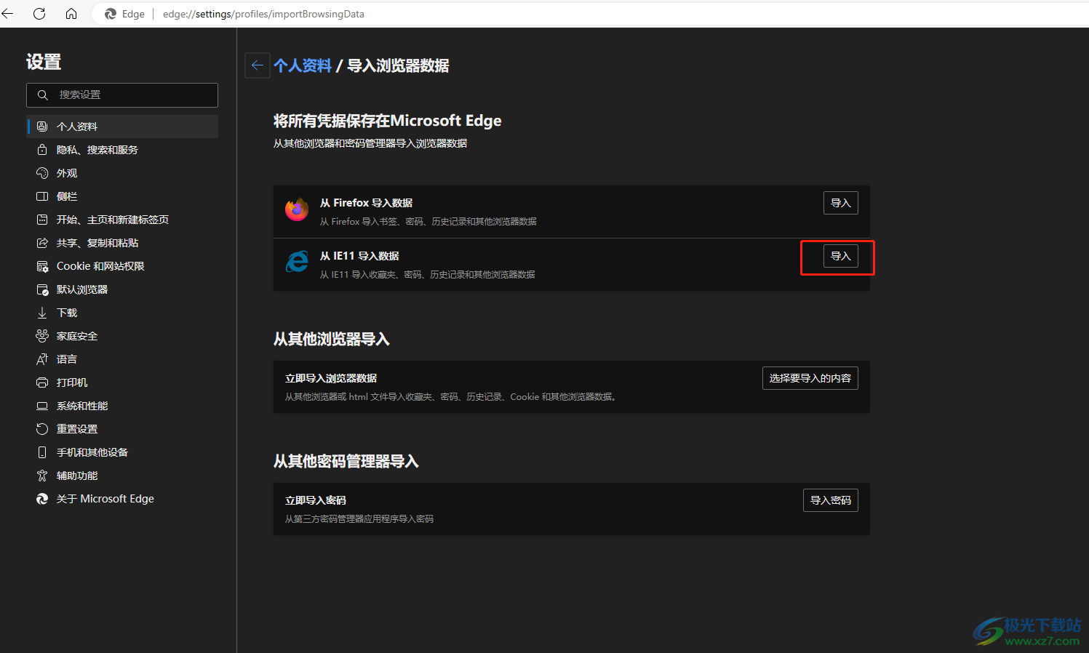Viewport: 1089px width, 653px height.
Task: Click the System and performance icon
Action: [42, 406]
